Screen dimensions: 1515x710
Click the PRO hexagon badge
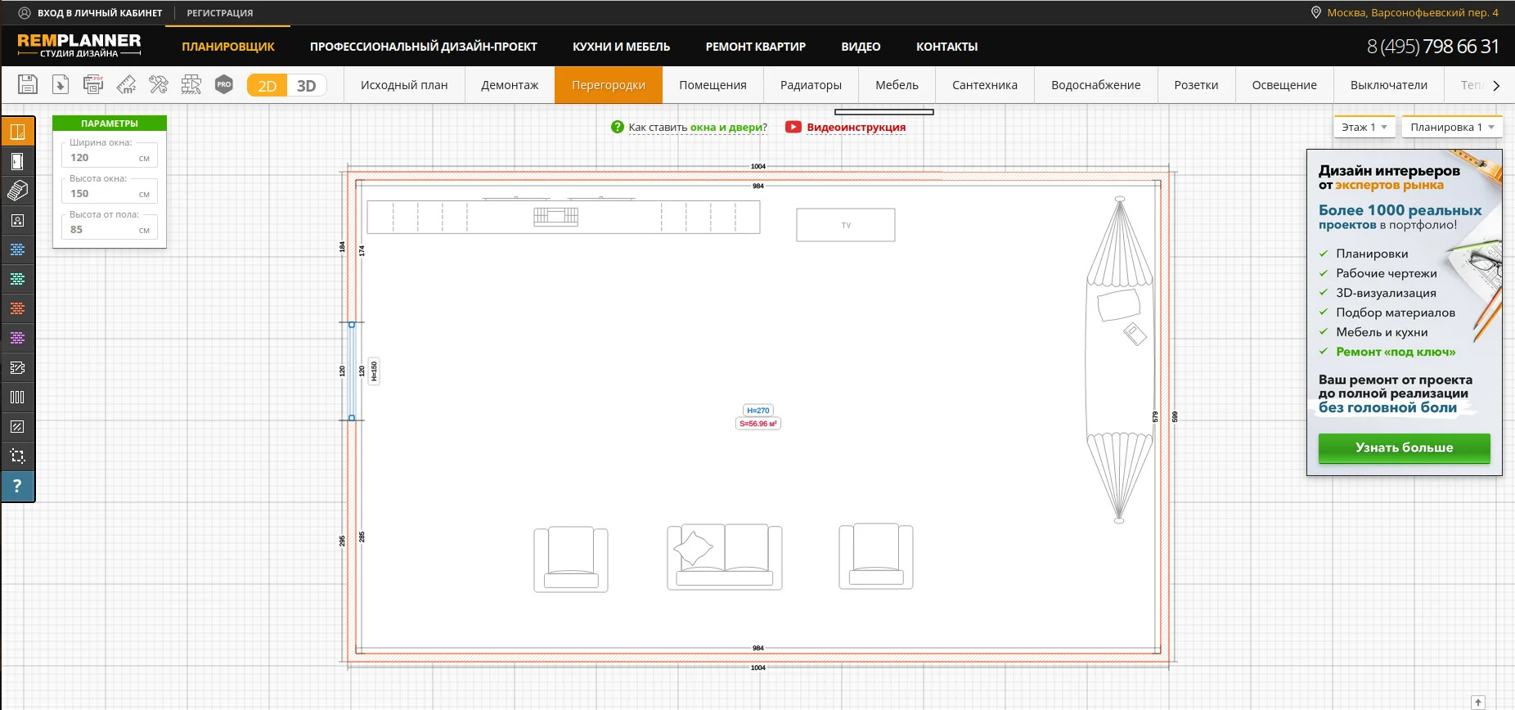tap(224, 84)
